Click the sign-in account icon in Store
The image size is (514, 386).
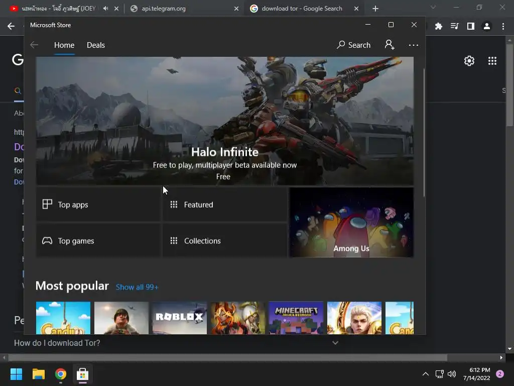390,45
